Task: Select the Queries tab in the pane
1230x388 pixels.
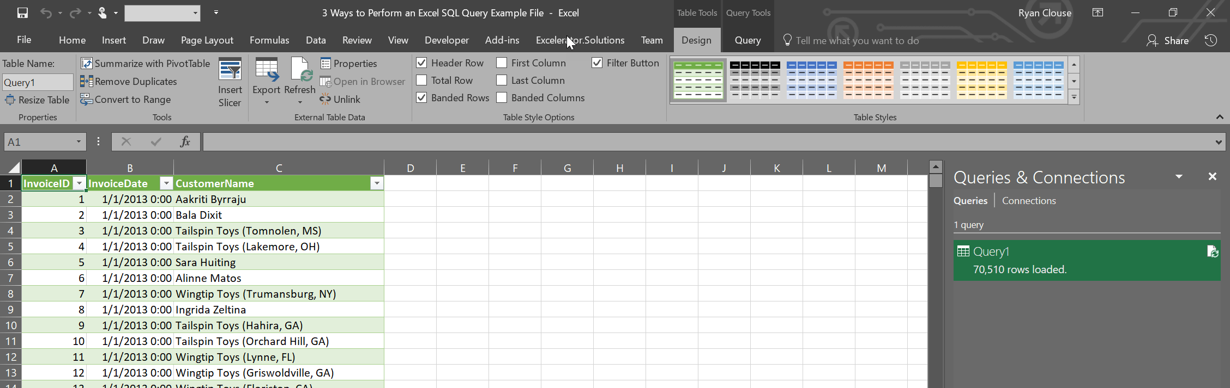Action: 970,201
